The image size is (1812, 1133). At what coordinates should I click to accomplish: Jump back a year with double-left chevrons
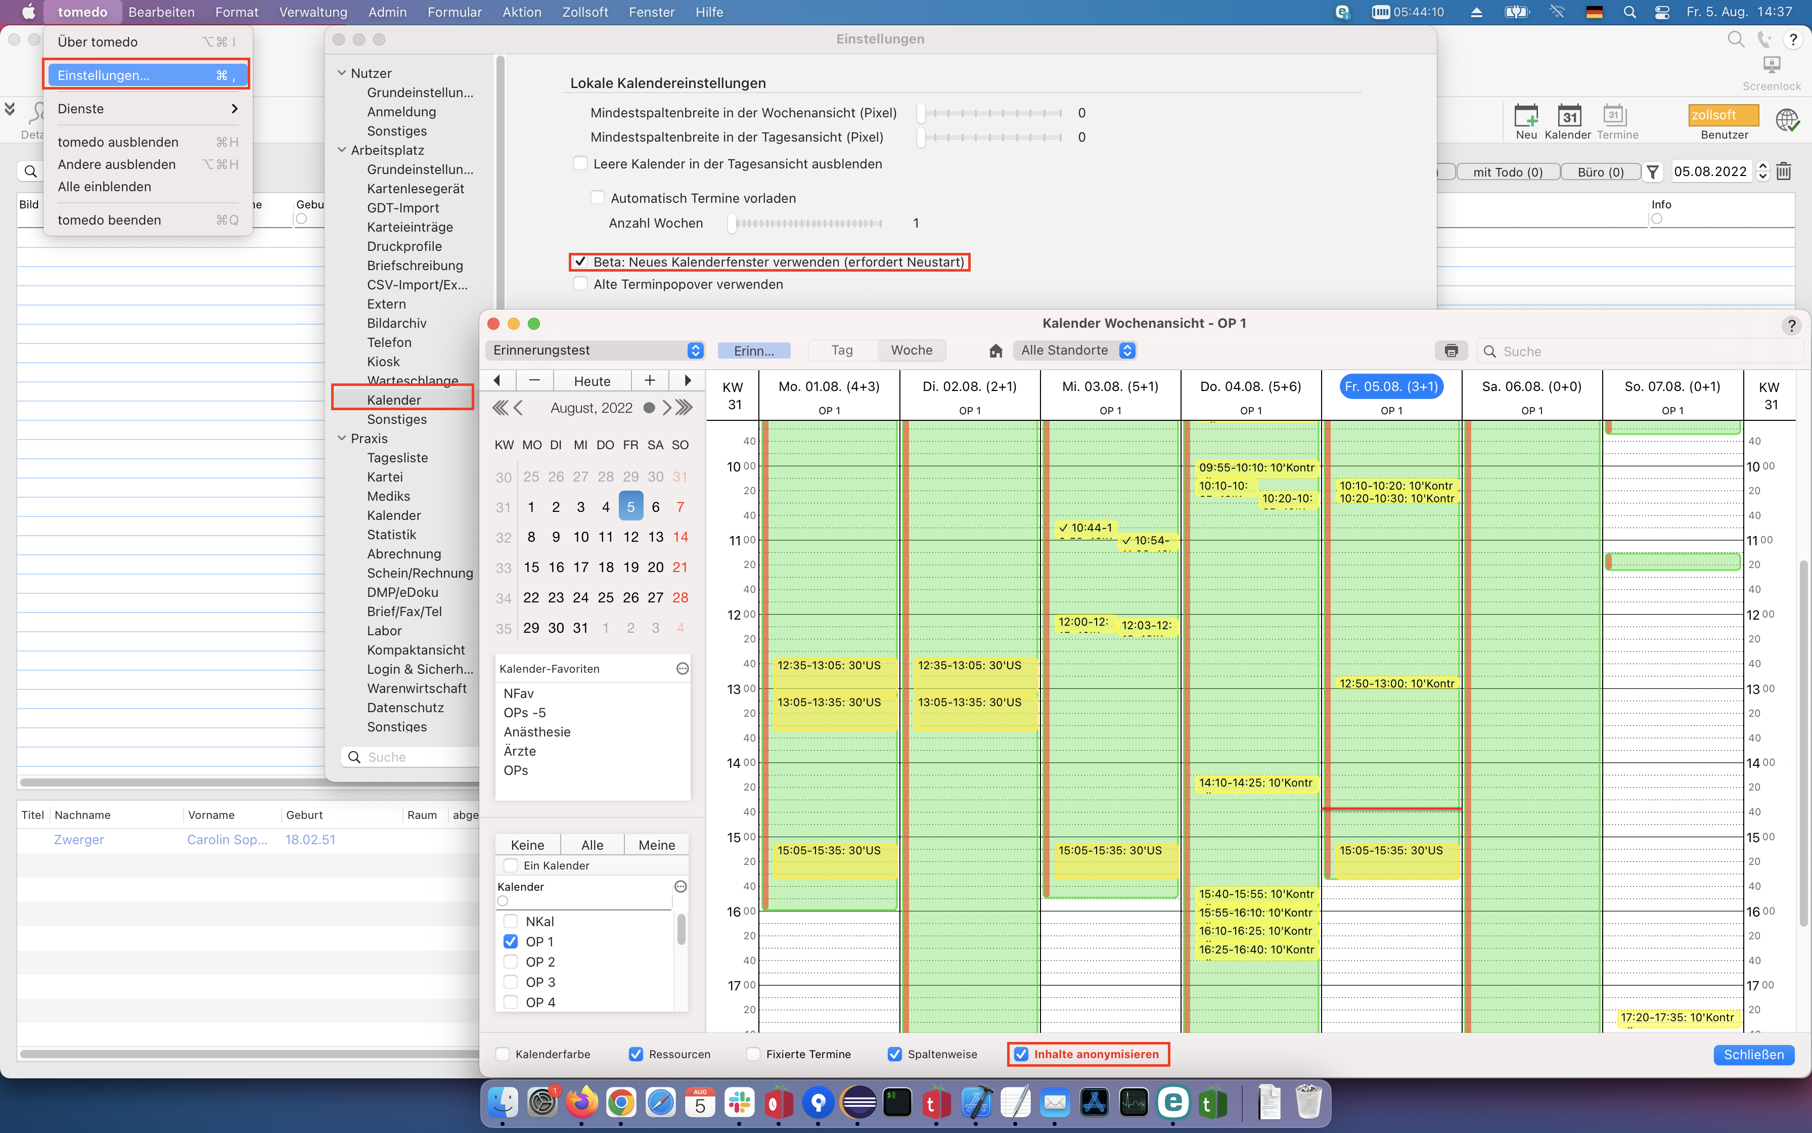500,408
